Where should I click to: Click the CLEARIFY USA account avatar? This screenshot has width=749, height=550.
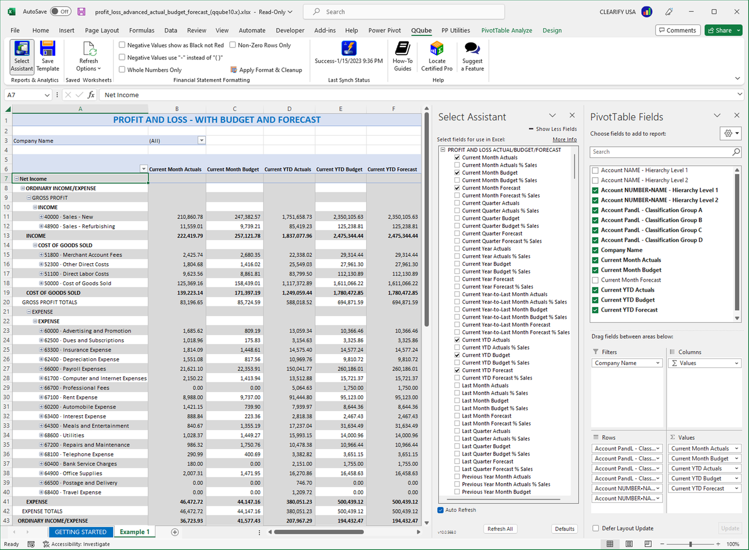tap(647, 11)
